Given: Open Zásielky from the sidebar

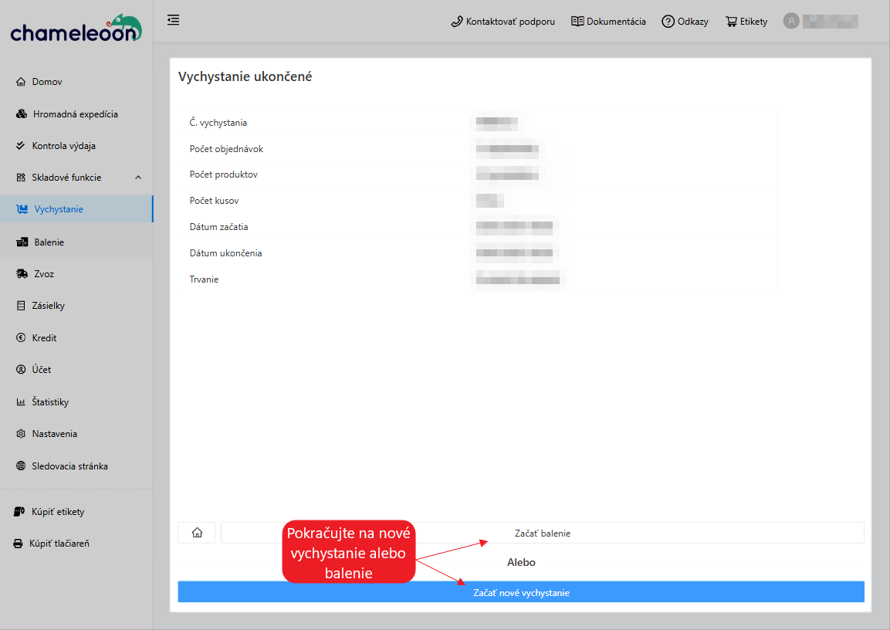Looking at the screenshot, I should pos(48,306).
